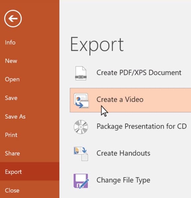The image size is (191, 198).
Task: Click the Create PDF/XPS Document icon
Action: pyautogui.click(x=81, y=73)
